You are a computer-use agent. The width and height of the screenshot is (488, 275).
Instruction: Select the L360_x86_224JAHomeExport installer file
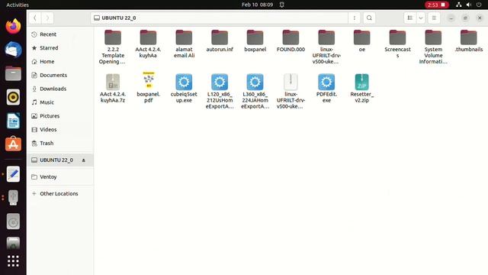[x=255, y=92]
